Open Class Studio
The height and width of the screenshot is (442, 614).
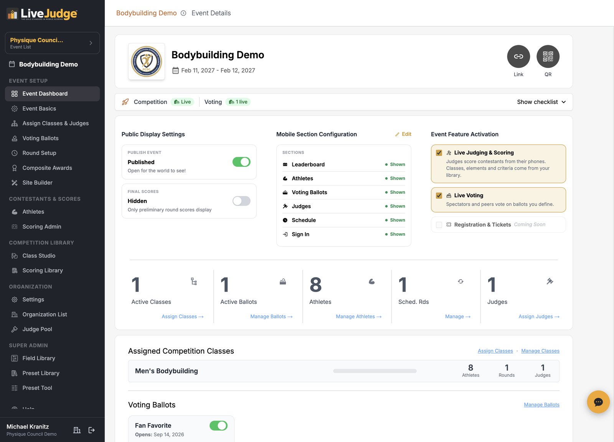(x=52, y=256)
